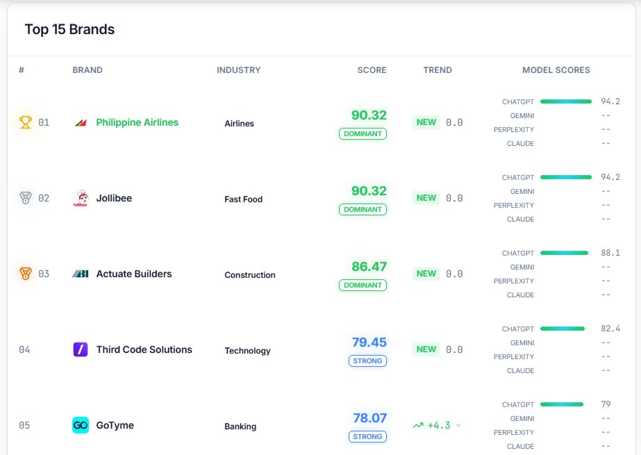Click Jollibee ChatGPT score bar
Viewport: 641px width, 455px height.
(566, 177)
